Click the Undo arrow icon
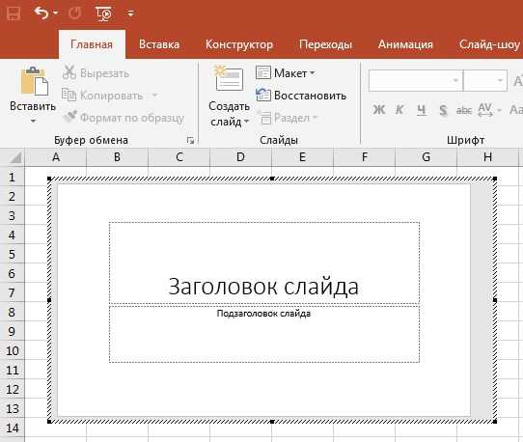Screen dimensions: 523x442 click(x=41, y=14)
